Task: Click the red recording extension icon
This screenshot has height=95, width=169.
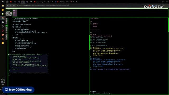Action: 150,6
